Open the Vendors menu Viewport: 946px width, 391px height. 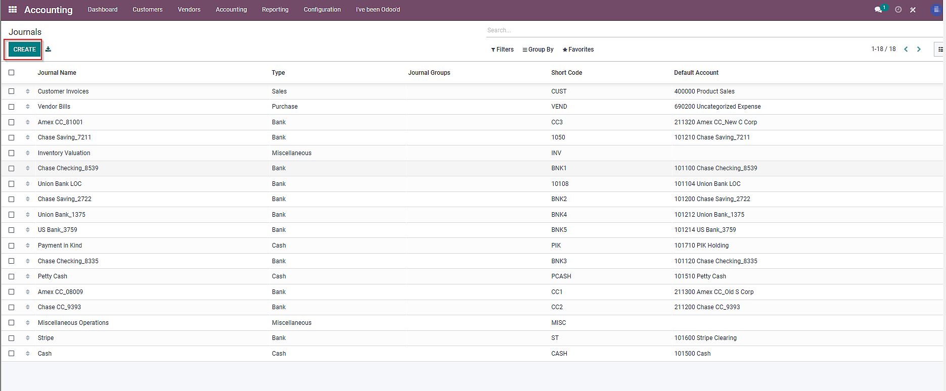tap(189, 10)
